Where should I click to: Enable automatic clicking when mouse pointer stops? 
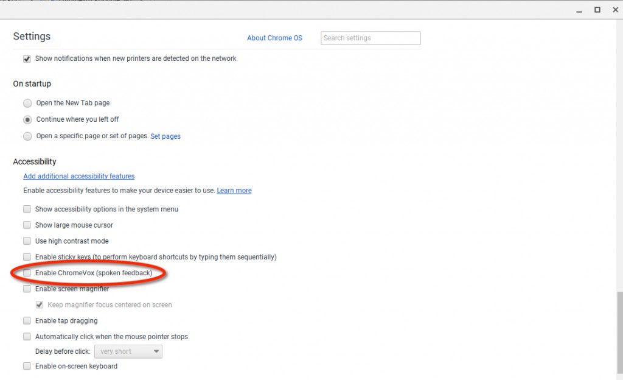pyautogui.click(x=27, y=336)
